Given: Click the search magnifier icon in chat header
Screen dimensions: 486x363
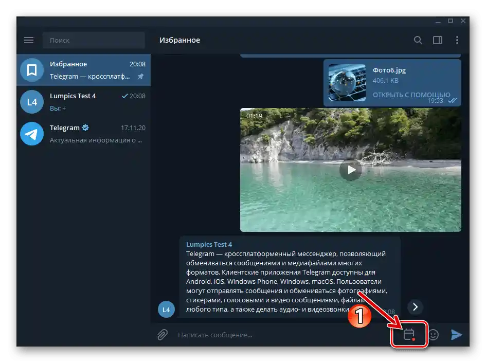Looking at the screenshot, I should (x=418, y=40).
